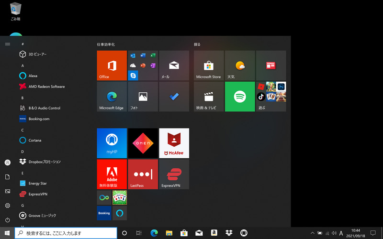Click the letter C group header

(23, 130)
